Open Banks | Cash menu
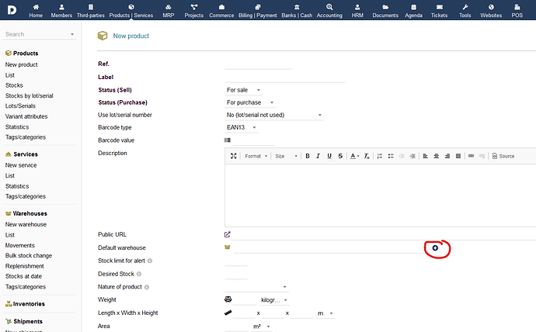The width and height of the screenshot is (536, 332). [x=297, y=11]
